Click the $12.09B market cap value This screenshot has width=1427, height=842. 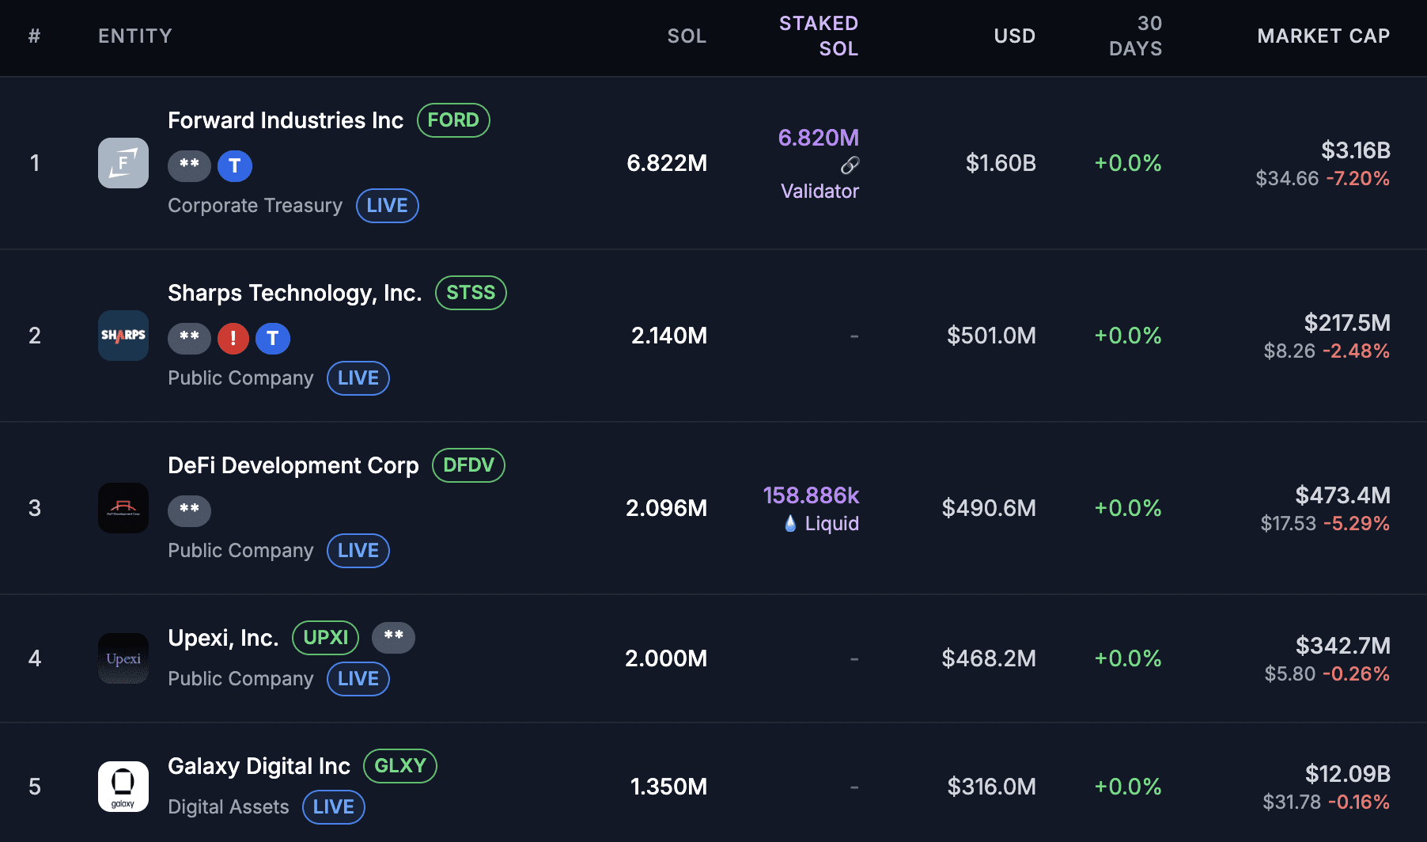[1348, 774]
